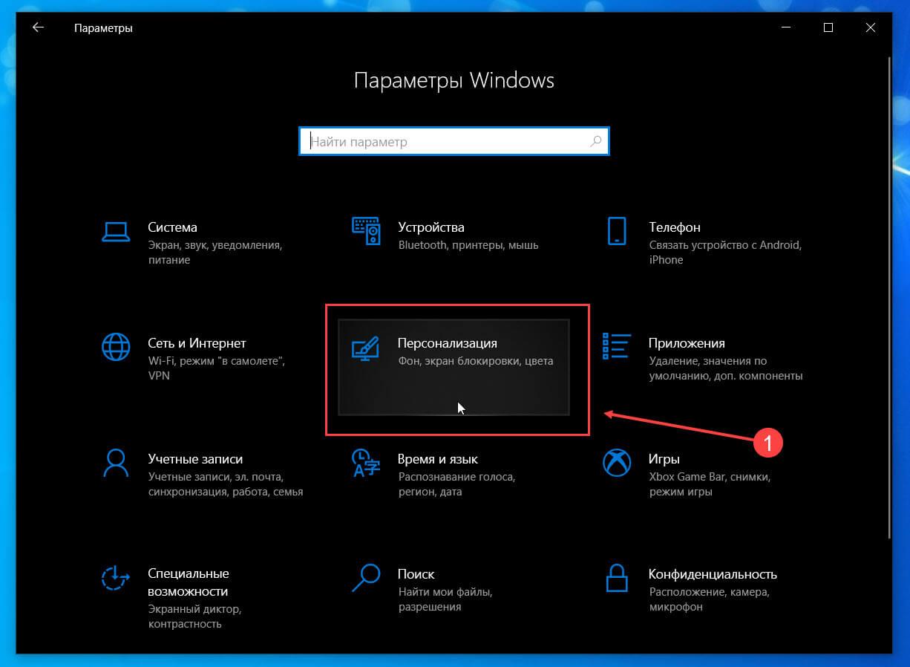Close the Параметры window
The width and height of the screenshot is (910, 667).
click(871, 28)
